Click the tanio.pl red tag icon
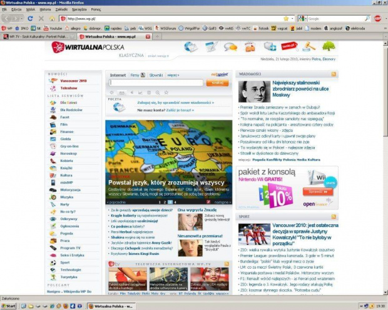Screen dimensions: 388x310 pyautogui.click(x=289, y=46)
